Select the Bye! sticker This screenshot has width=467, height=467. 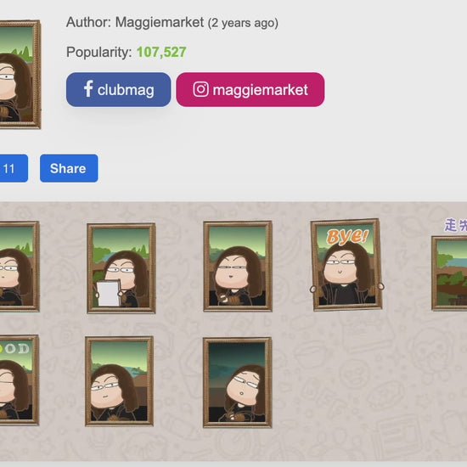click(346, 265)
